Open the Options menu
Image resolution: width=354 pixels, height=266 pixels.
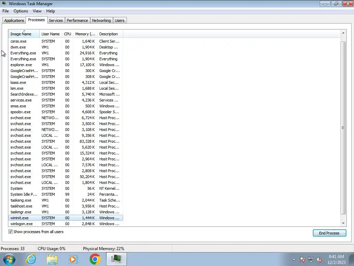coord(21,11)
